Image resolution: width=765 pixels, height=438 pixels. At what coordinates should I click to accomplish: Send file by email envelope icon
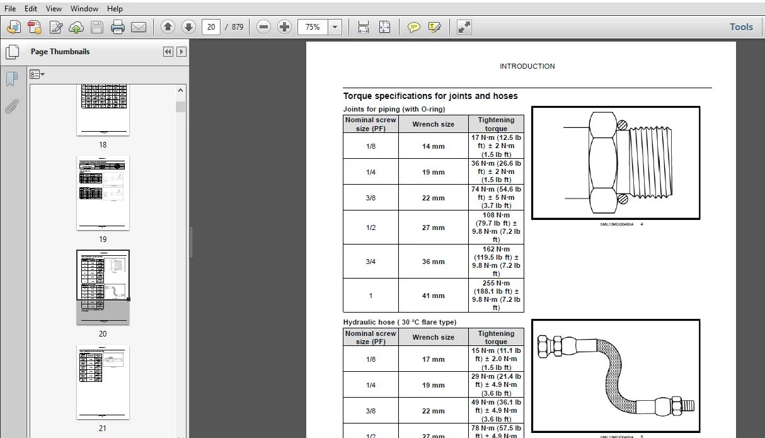[x=139, y=27]
